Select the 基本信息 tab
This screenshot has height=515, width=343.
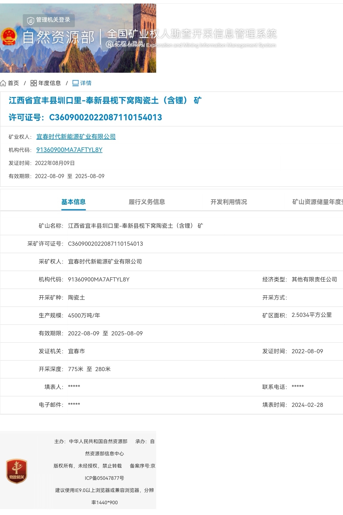click(x=74, y=202)
